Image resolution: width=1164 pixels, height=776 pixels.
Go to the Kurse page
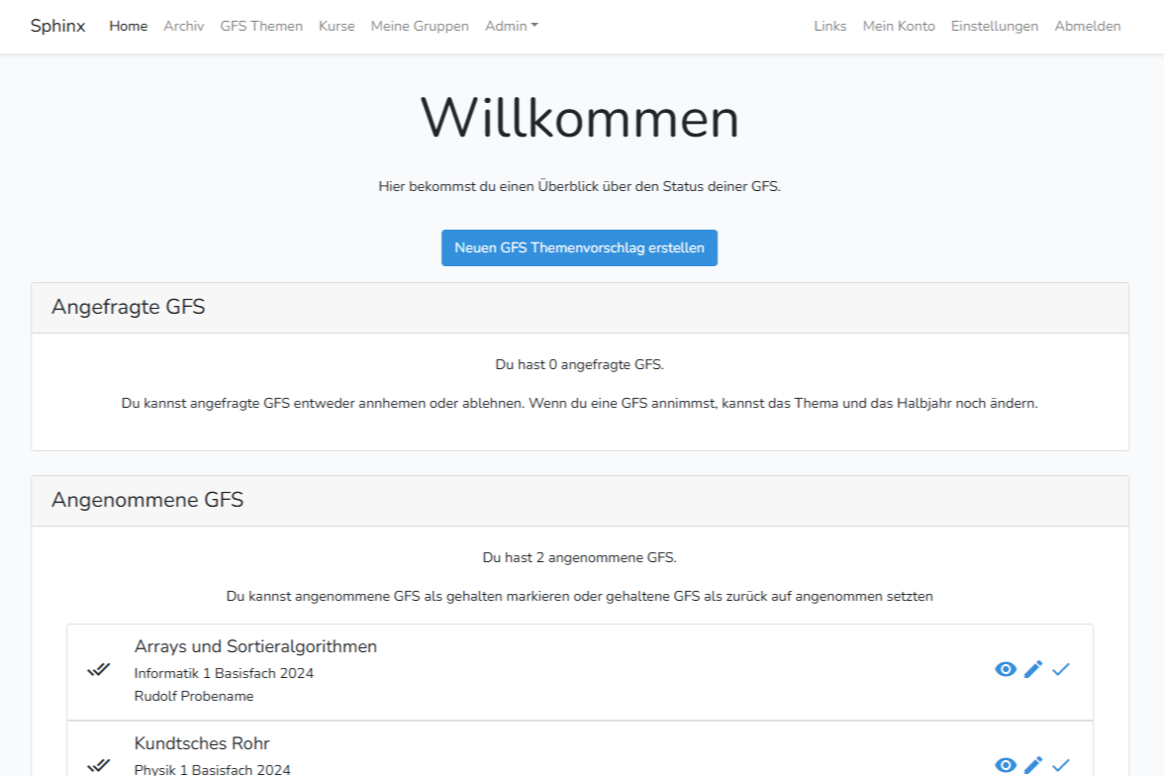[336, 26]
